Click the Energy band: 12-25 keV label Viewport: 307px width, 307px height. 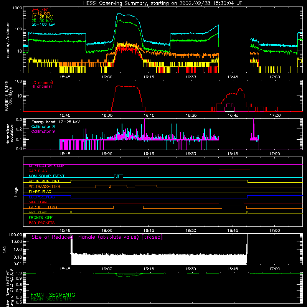(x=55, y=122)
